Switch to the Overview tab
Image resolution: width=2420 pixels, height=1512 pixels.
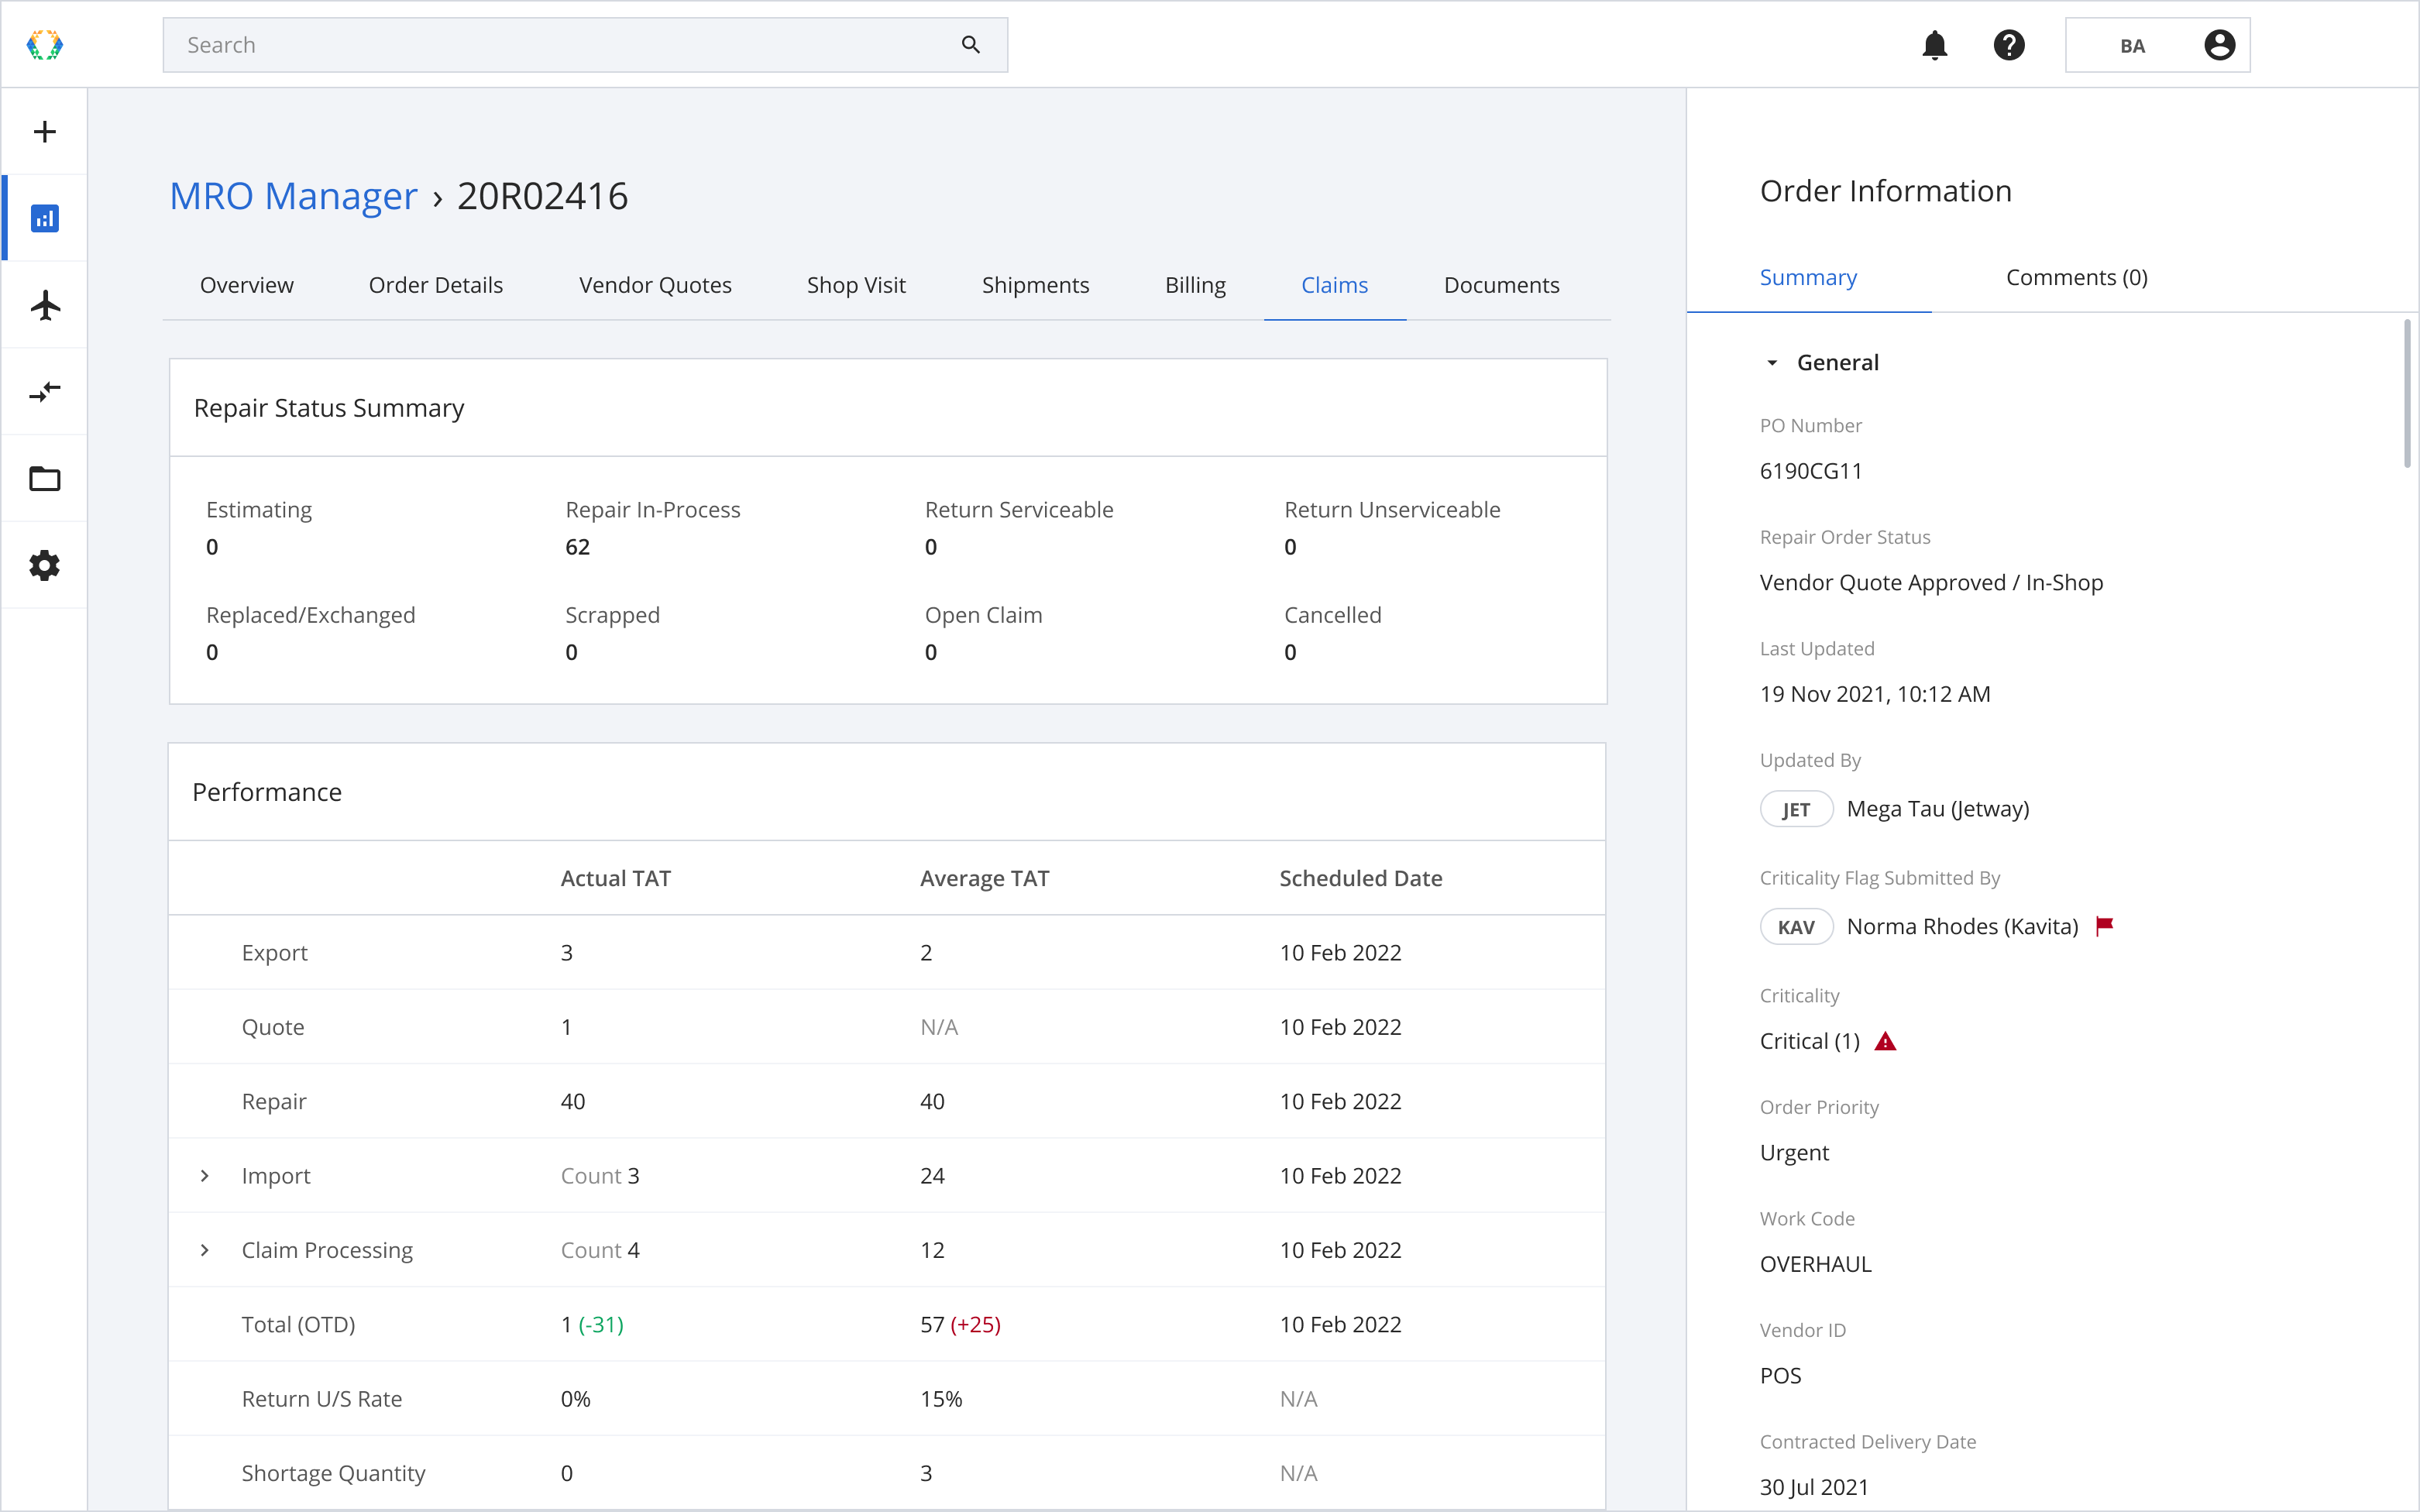247,285
